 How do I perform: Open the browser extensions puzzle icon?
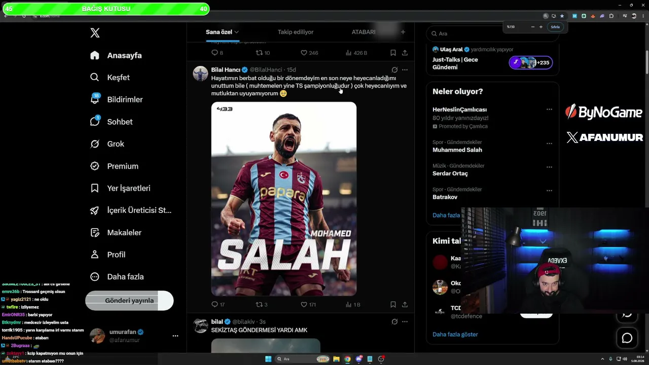pos(611,16)
